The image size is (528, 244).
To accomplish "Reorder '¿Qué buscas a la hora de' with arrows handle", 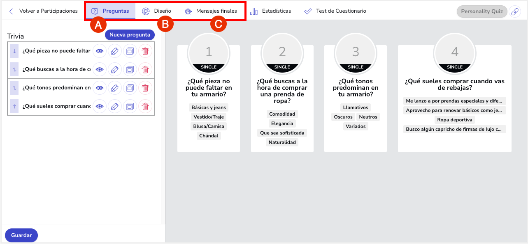I will point(14,70).
